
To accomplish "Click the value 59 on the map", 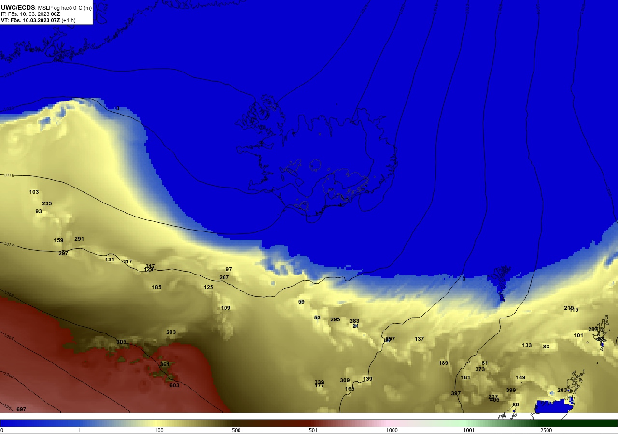I will coord(301,302).
